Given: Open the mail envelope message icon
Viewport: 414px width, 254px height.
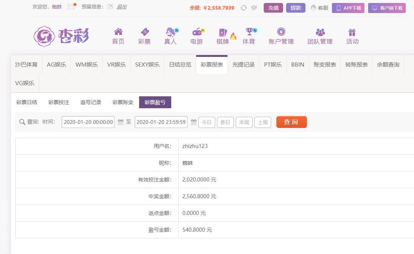Looking at the screenshot, I should [x=71, y=7].
